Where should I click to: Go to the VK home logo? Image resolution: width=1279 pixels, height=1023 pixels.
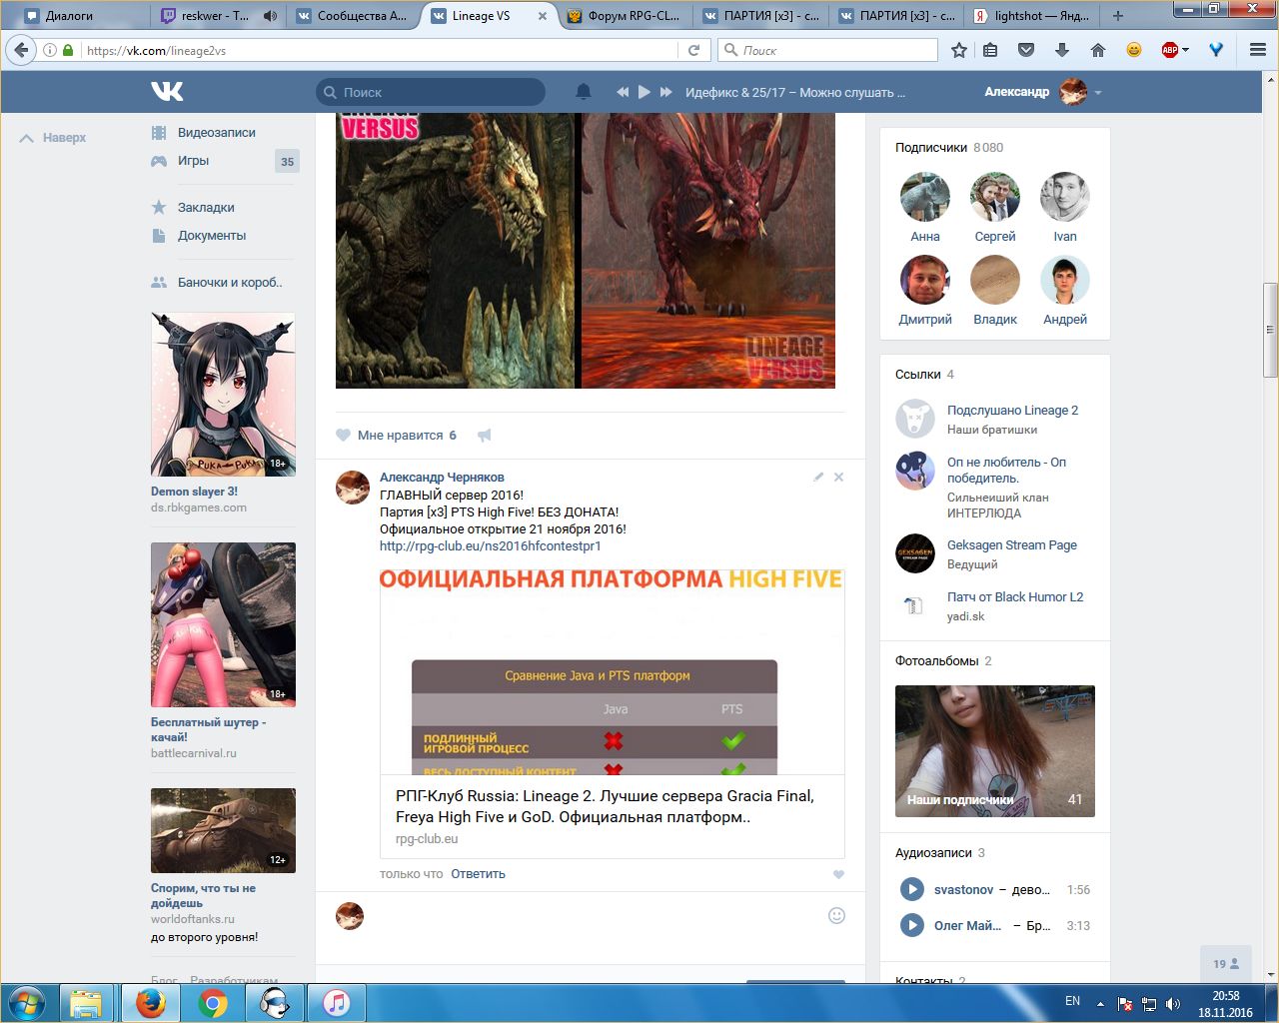[167, 92]
